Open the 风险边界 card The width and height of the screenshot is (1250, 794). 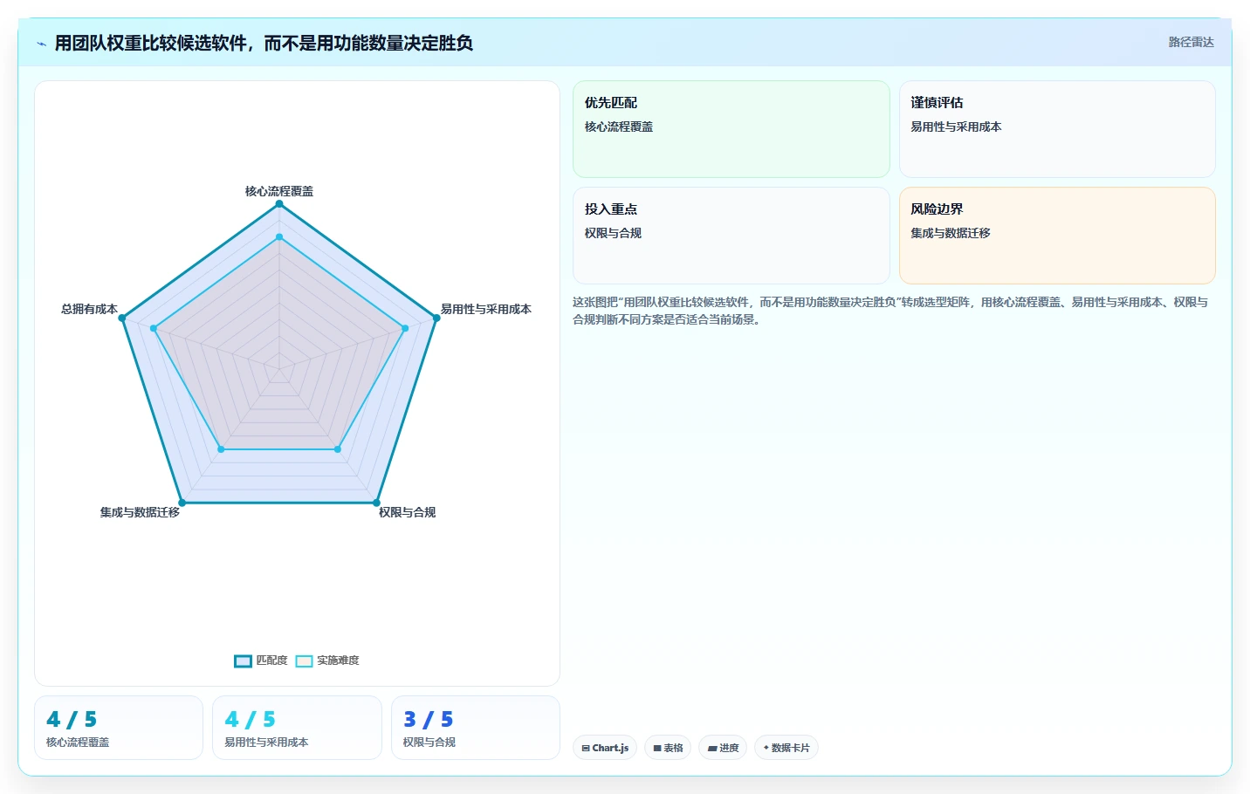pos(1057,236)
